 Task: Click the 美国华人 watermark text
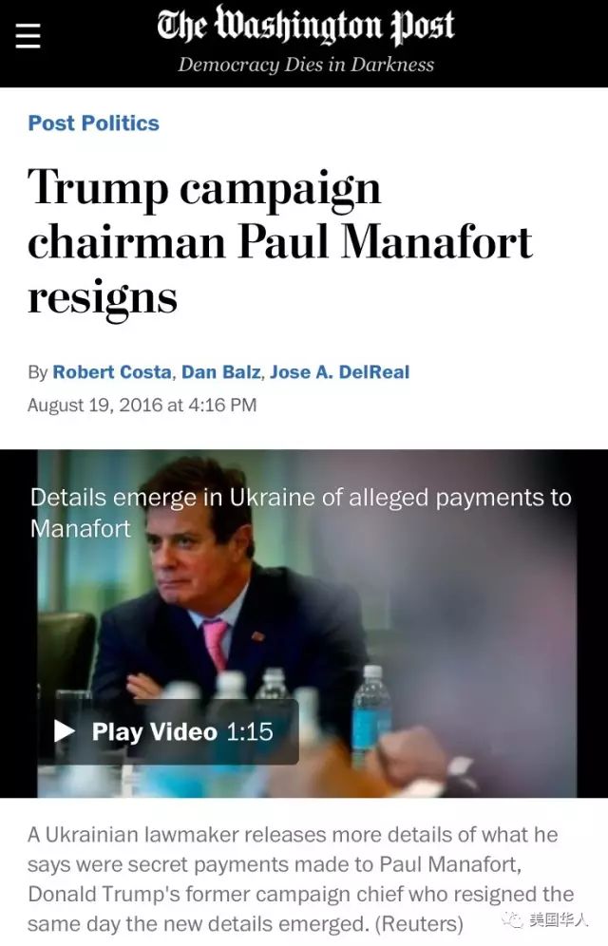pyautogui.click(x=559, y=920)
